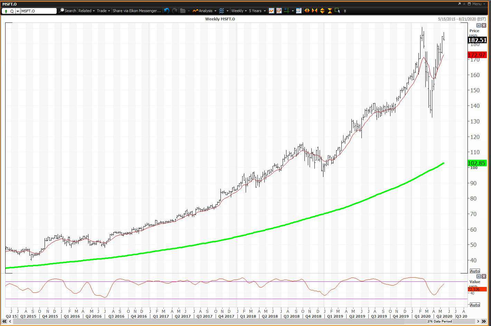Viewport: 491px width, 326px height.
Task: Open the Q instrument type dropdown arrow
Action: (18, 11)
